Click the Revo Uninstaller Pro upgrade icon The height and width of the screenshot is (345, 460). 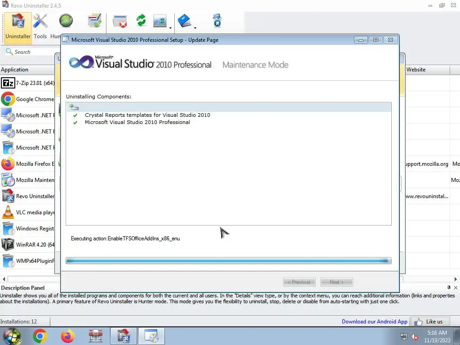point(217,21)
